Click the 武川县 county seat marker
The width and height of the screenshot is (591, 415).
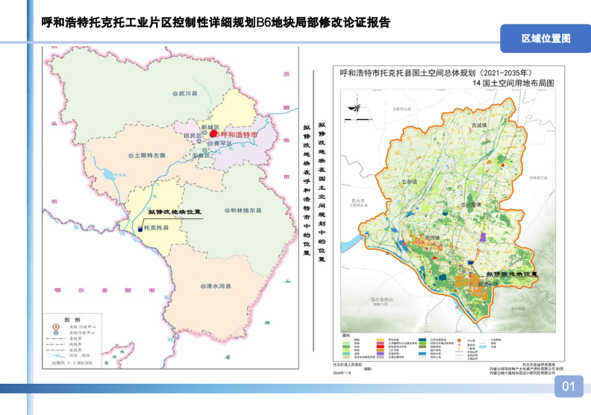click(x=175, y=95)
